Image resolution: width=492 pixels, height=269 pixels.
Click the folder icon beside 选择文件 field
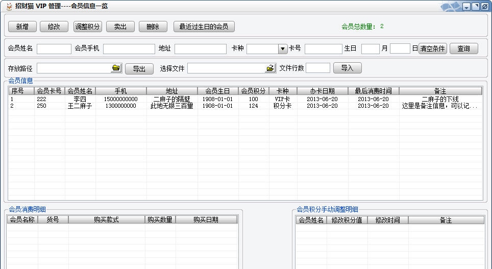coord(270,68)
